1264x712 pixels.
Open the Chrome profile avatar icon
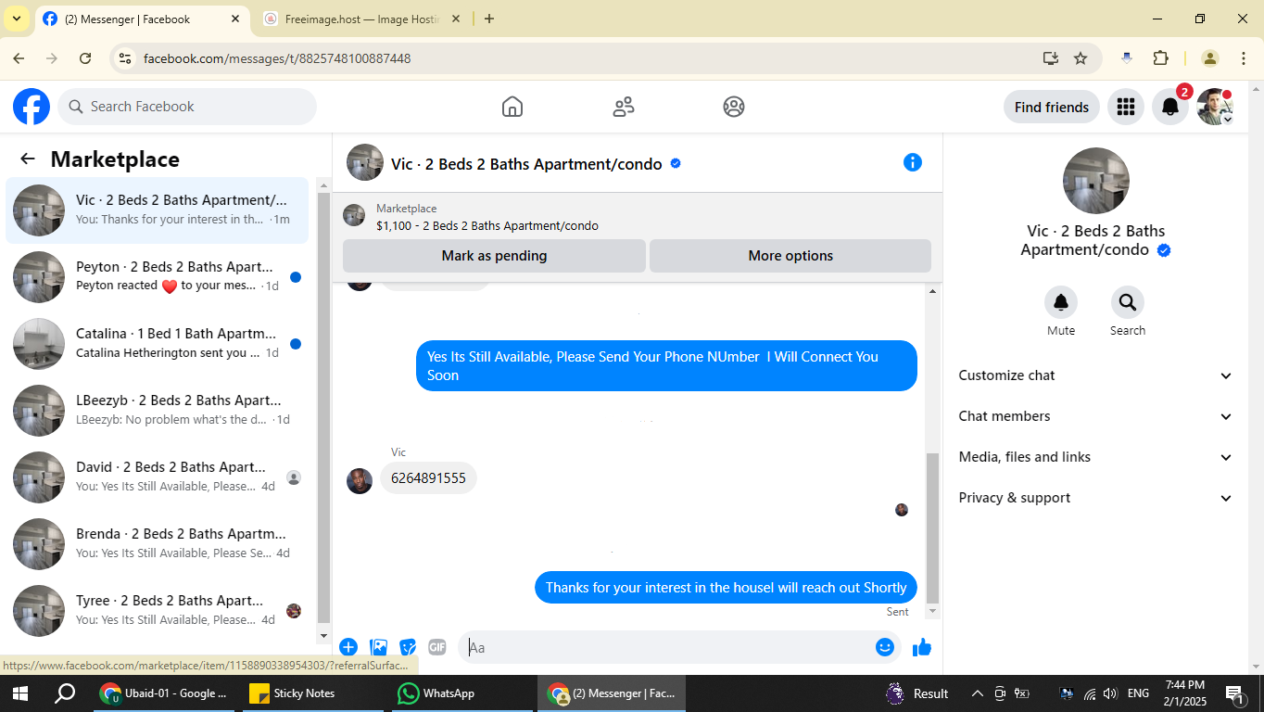[x=1209, y=58]
